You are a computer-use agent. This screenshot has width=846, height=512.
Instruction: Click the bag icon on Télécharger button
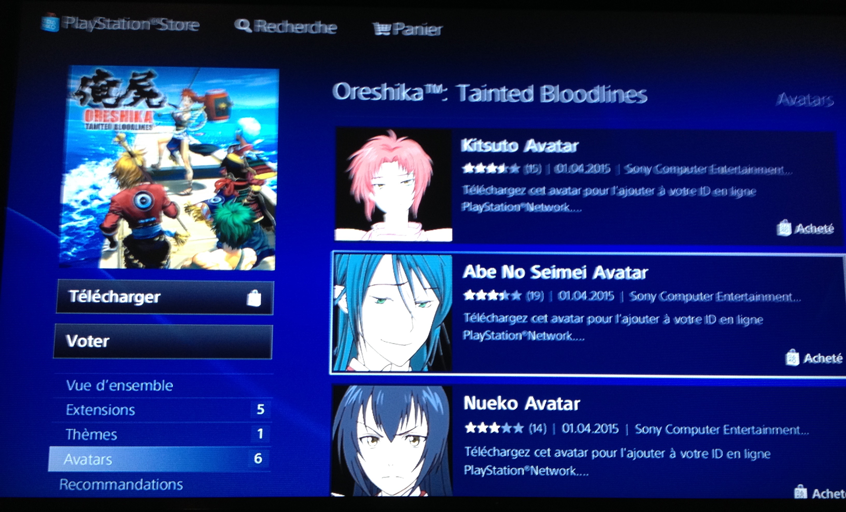254,298
